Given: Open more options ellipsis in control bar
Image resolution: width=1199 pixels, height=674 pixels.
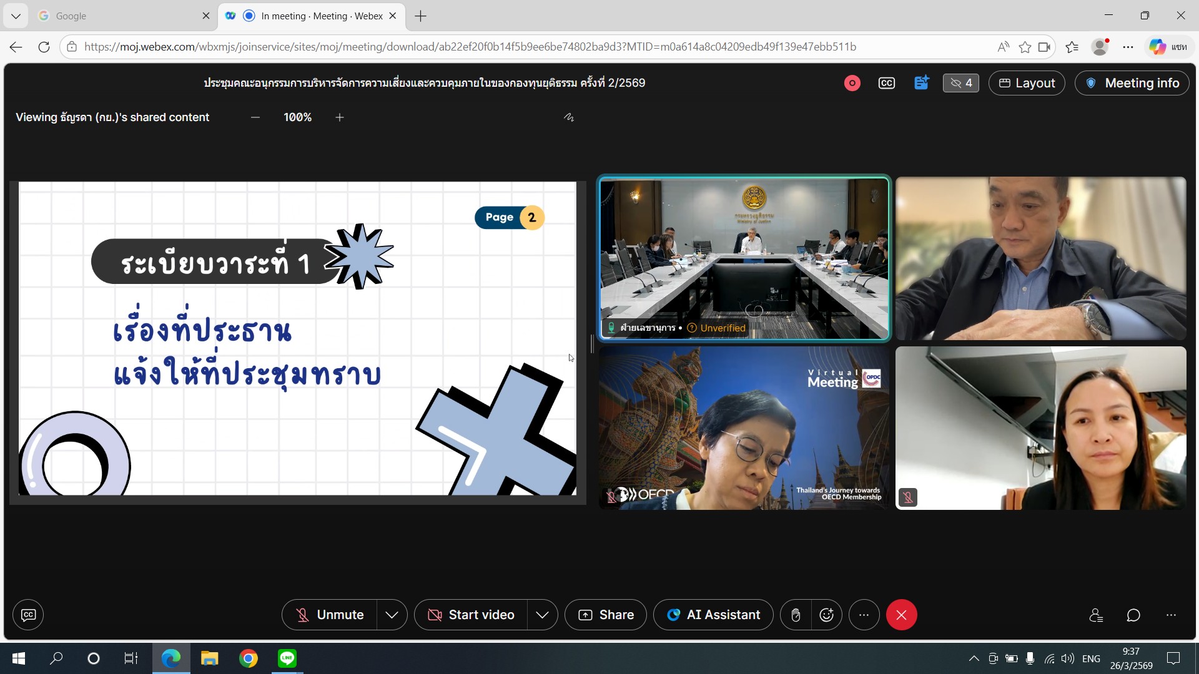Looking at the screenshot, I should tap(864, 615).
